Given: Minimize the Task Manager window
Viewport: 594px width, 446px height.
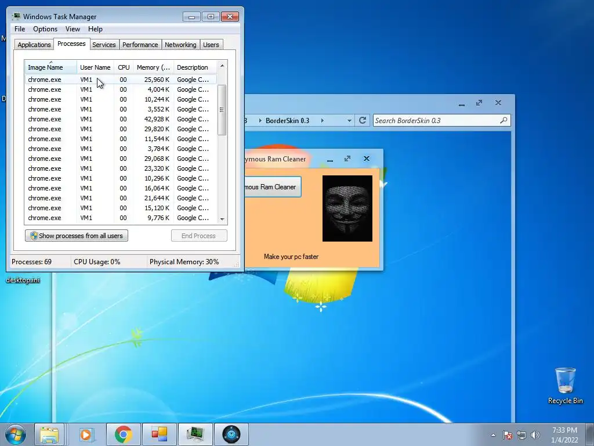Looking at the screenshot, I should point(191,17).
